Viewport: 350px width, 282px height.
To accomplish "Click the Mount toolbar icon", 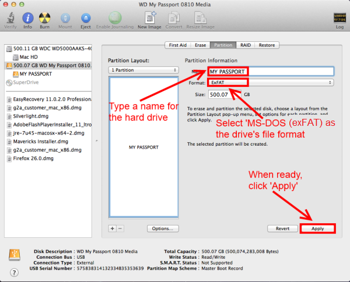I will (65, 18).
